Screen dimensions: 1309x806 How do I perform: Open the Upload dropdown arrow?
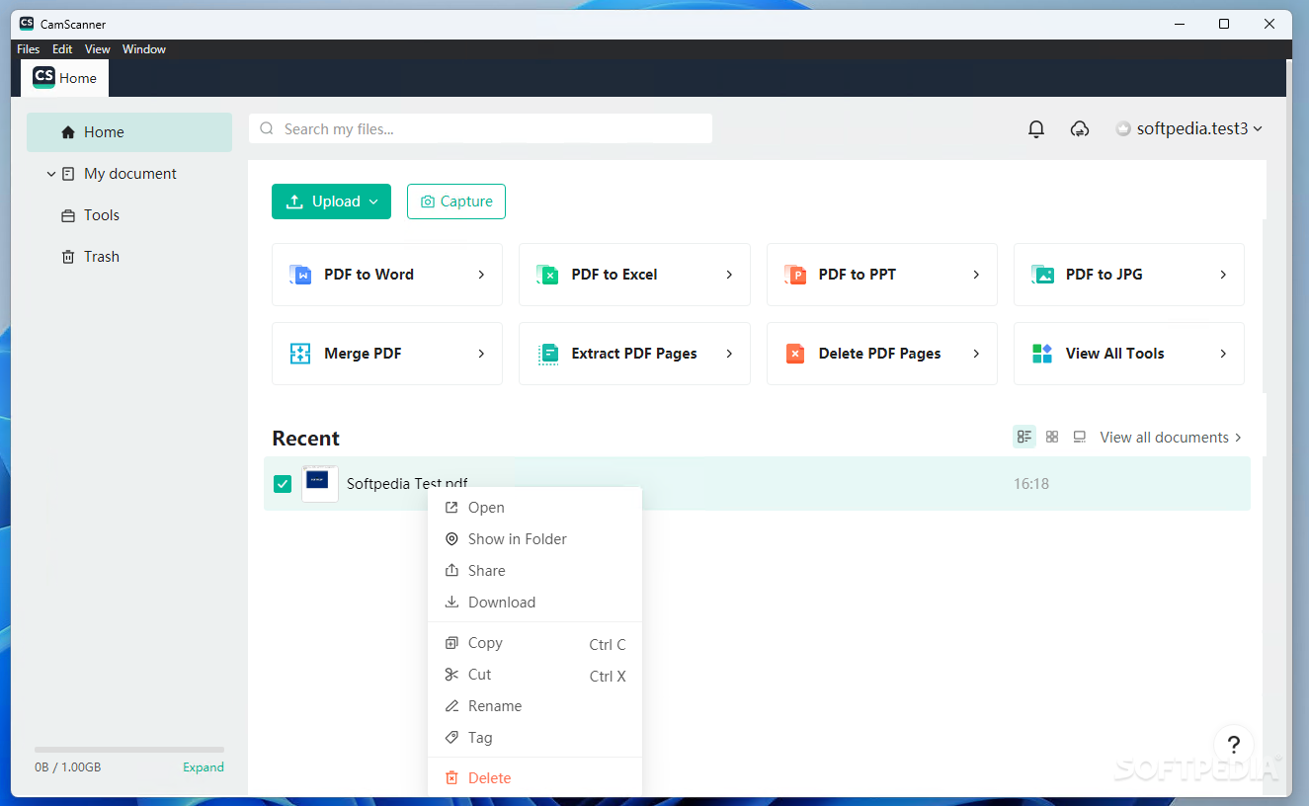(373, 201)
